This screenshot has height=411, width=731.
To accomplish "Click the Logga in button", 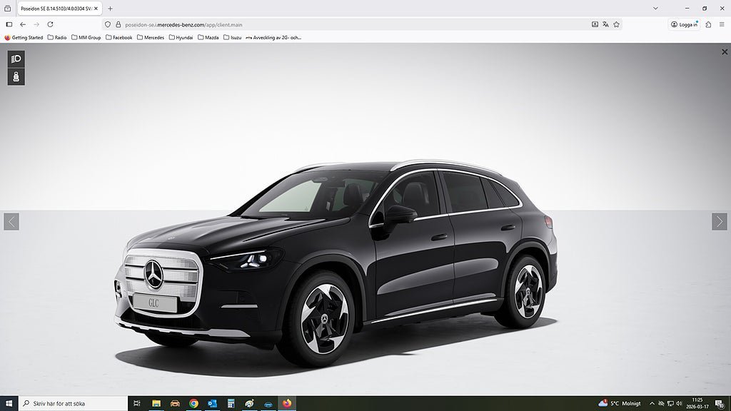I will point(684,24).
